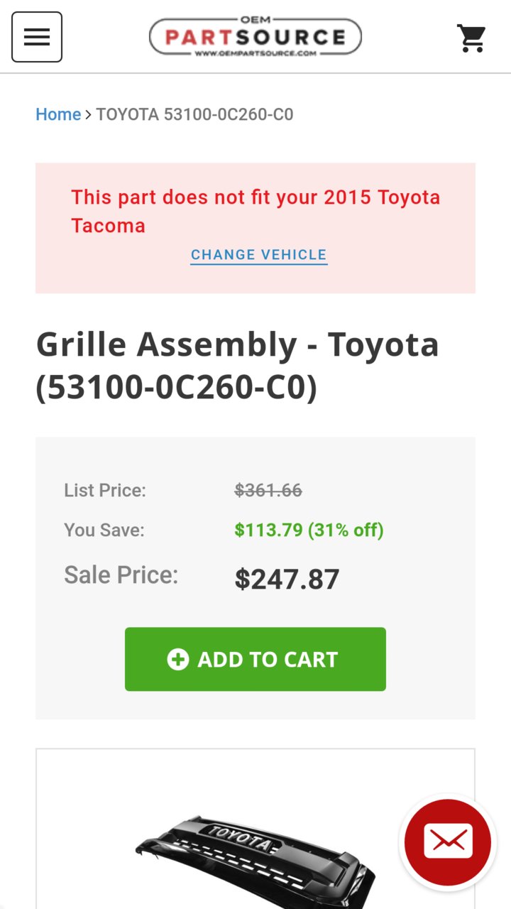Click the breadcrumb chevron after Home
Viewport: 511px width, 909px height.
coord(89,114)
